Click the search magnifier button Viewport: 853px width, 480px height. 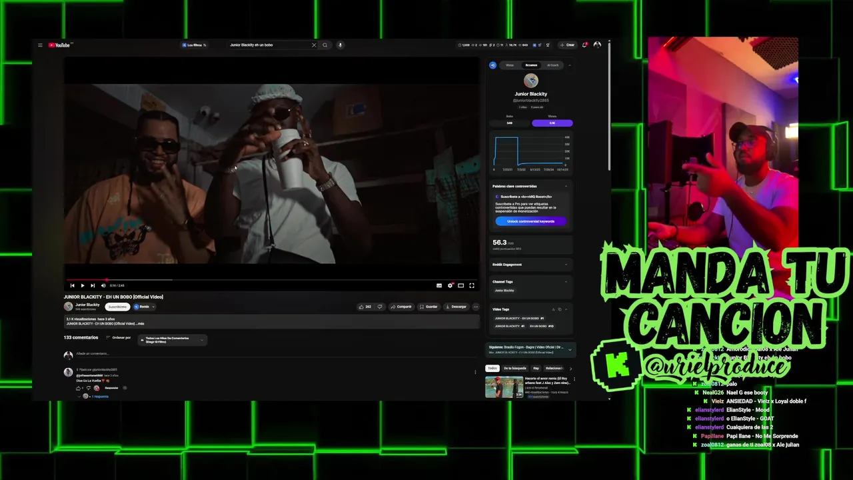[x=325, y=45]
